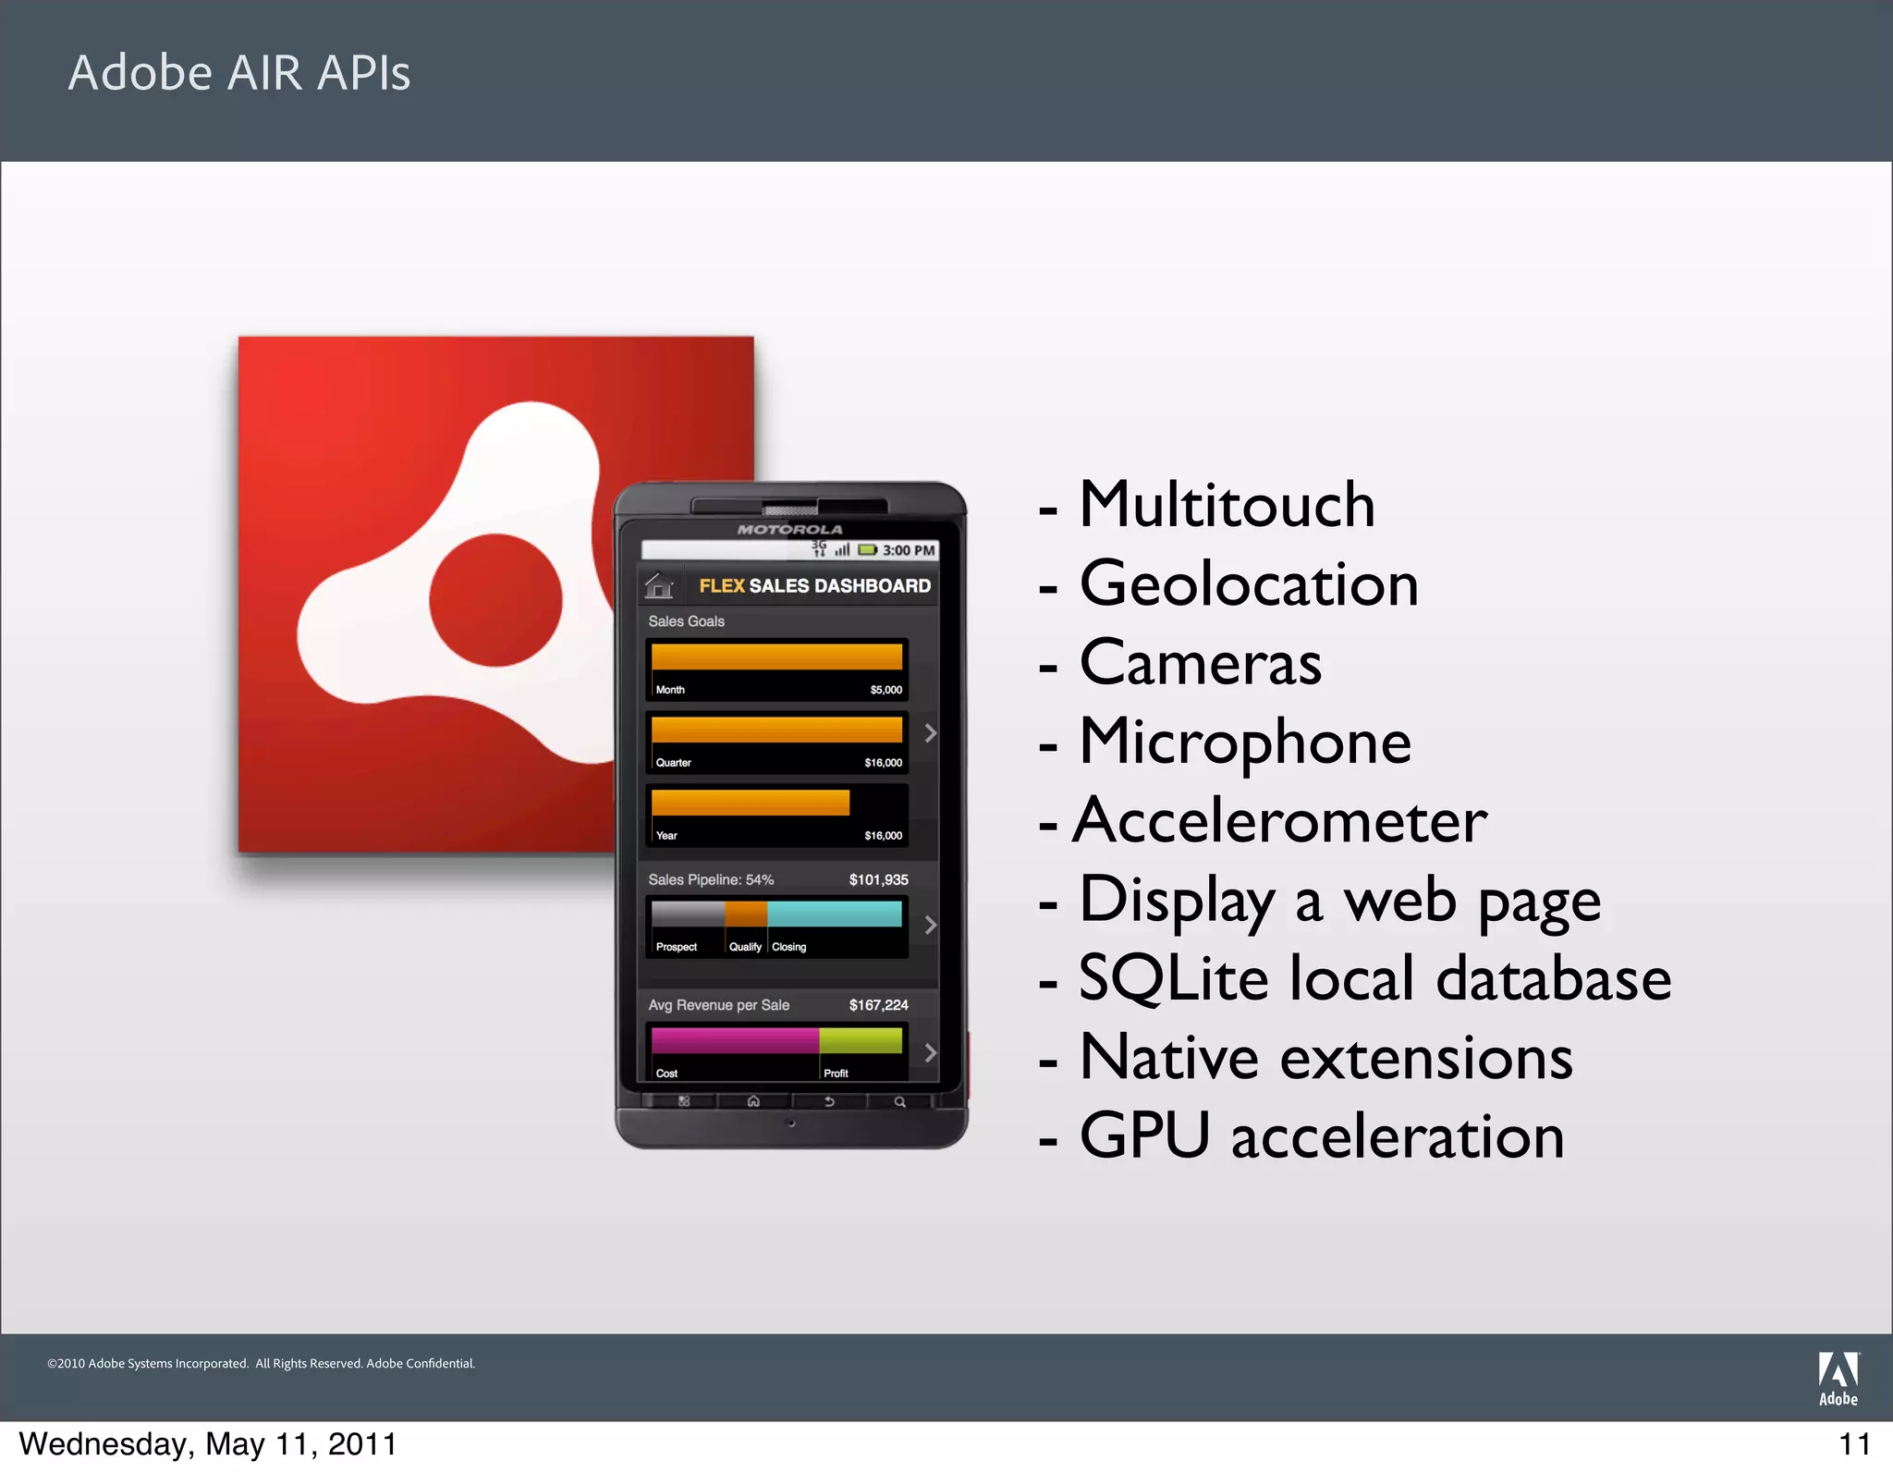Click 'Wednesday, May 11, 2011' date text
Viewport: 1893px width, 1473px height.
point(208,1444)
